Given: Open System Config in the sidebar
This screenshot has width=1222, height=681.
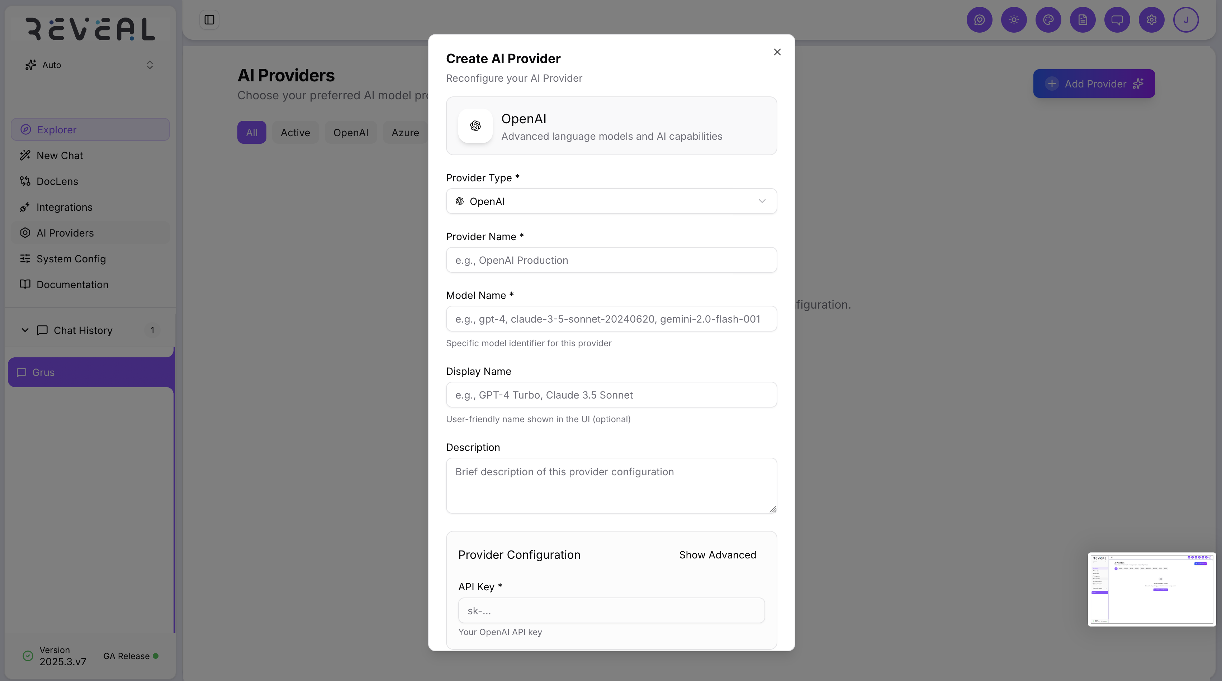Looking at the screenshot, I should (90, 258).
